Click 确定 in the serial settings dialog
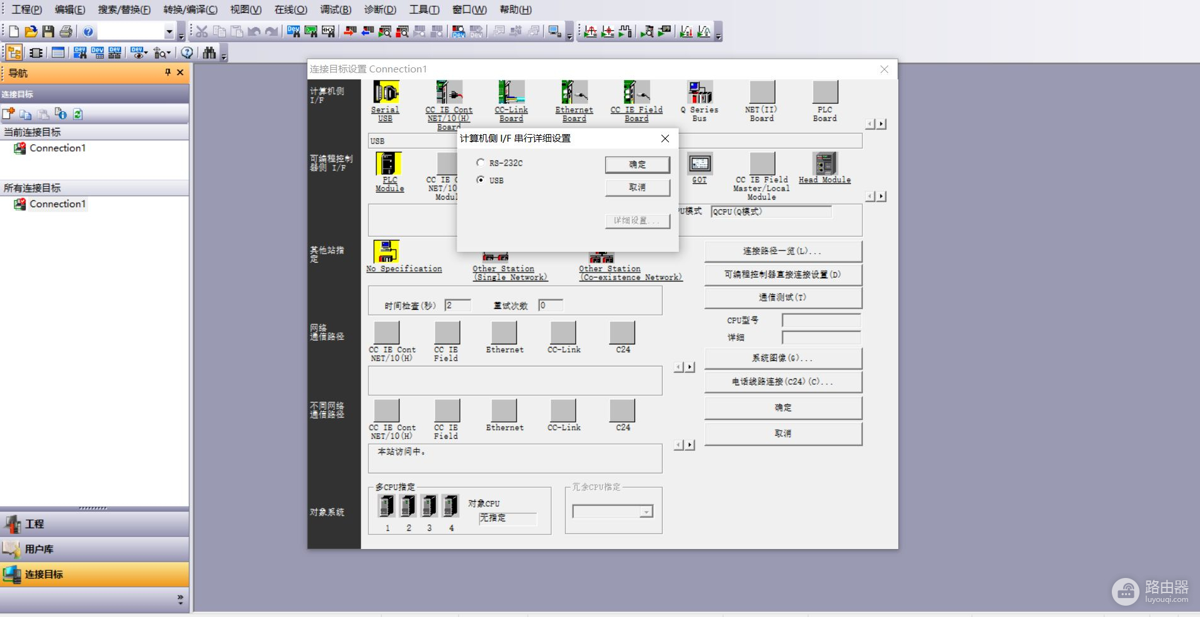The width and height of the screenshot is (1200, 617). coord(637,164)
